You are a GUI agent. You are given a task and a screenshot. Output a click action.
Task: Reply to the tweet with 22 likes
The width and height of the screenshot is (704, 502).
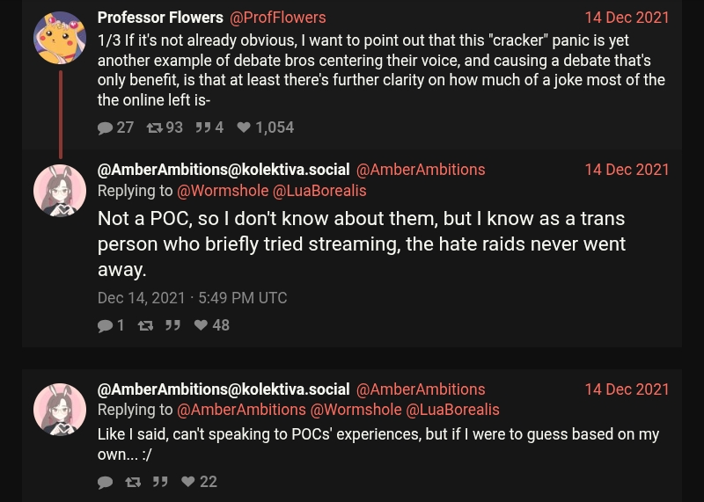pyautogui.click(x=106, y=483)
